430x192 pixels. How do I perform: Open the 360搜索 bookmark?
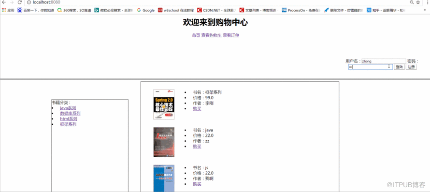tap(74, 10)
